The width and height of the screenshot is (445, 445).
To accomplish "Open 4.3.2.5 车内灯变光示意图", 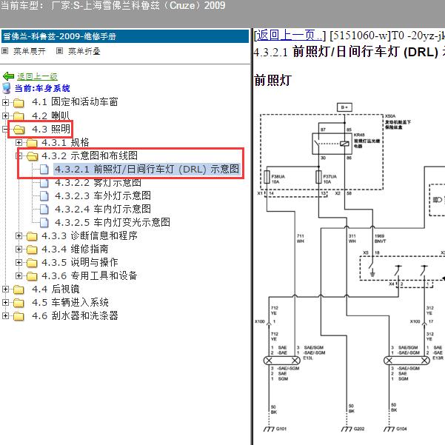I will point(113,222).
